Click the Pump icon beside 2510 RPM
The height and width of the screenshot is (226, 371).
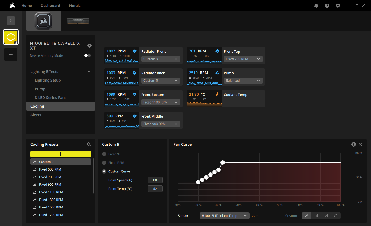(217, 73)
